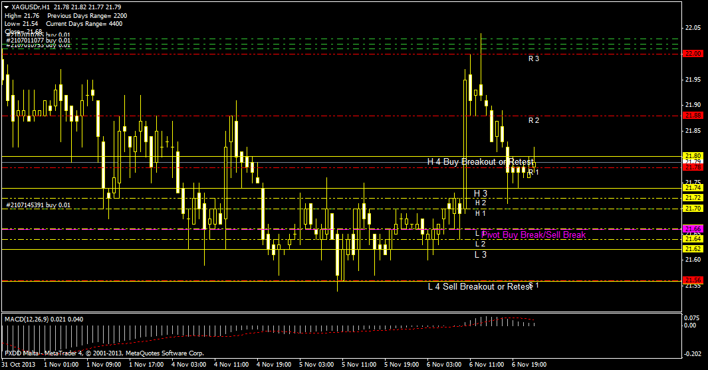Click the H 1 level label
708x370 pixels.
coord(481,213)
